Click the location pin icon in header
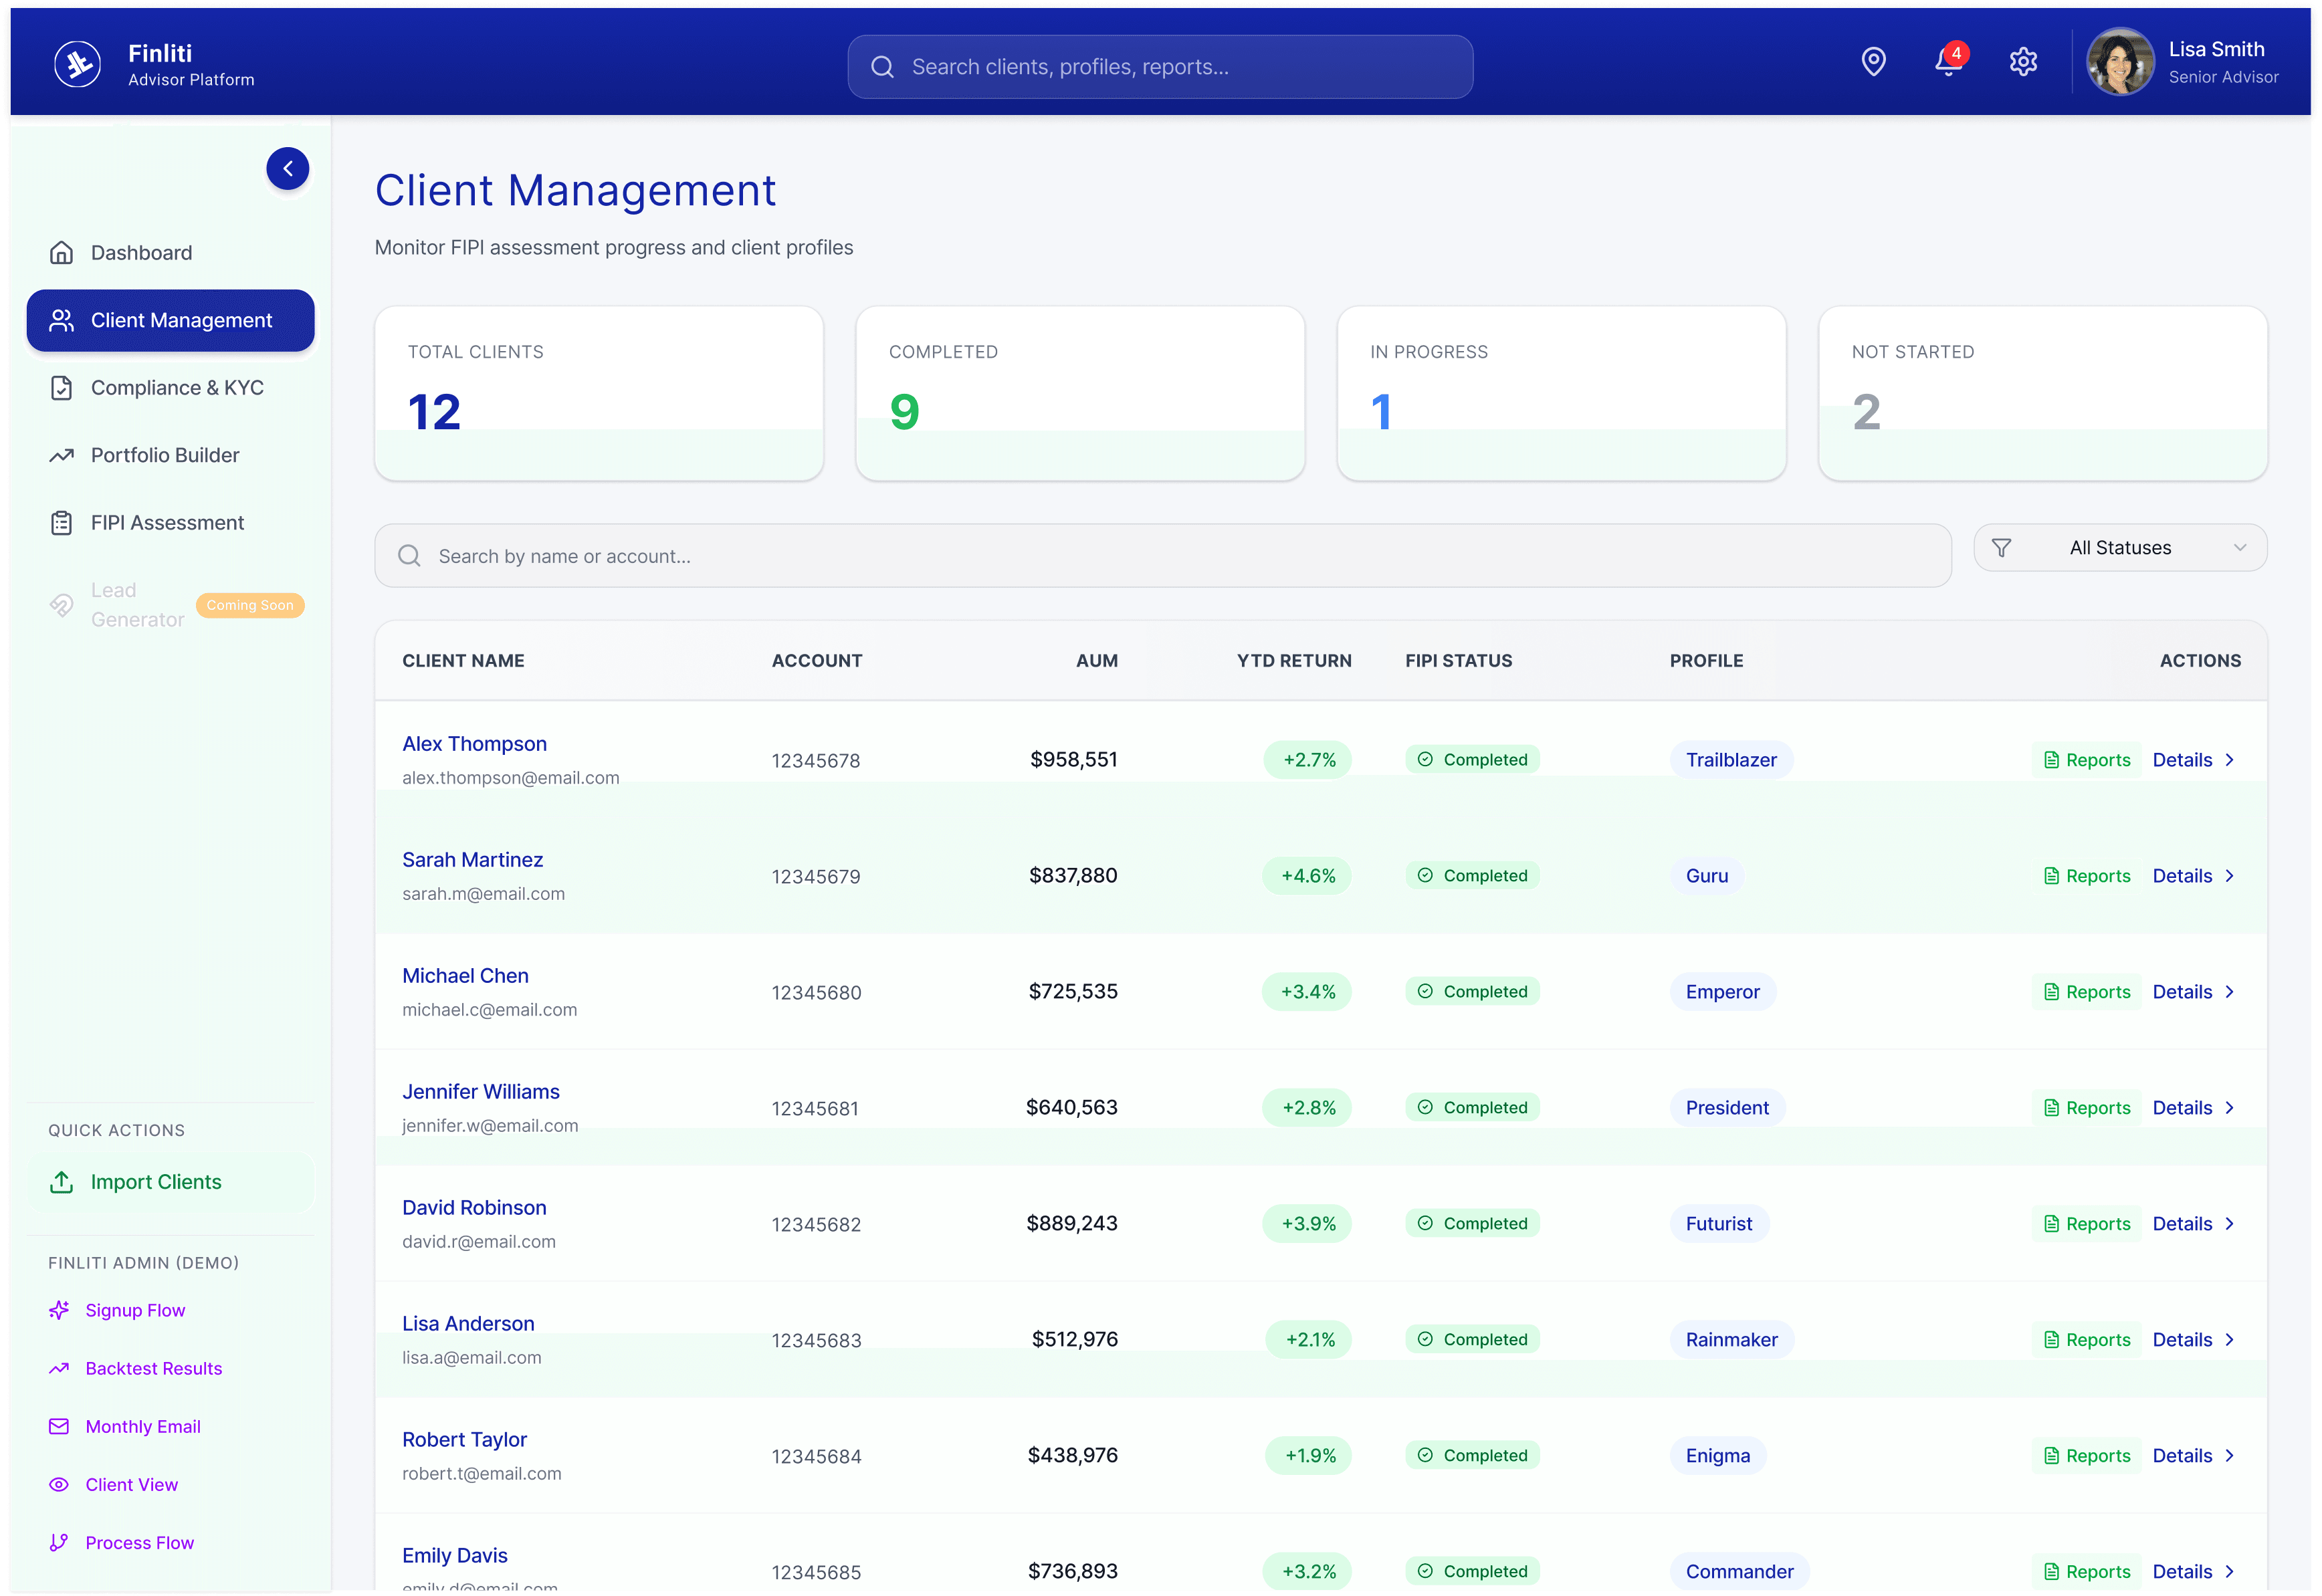The height and width of the screenshot is (1596, 2322). coord(1873,61)
